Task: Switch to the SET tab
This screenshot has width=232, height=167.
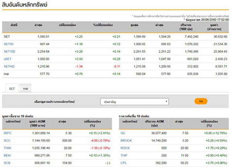Action: click(x=12, y=89)
